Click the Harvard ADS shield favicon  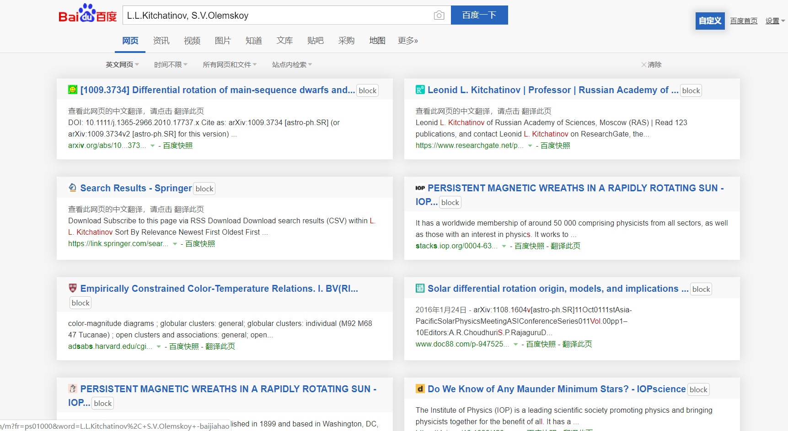coord(73,288)
